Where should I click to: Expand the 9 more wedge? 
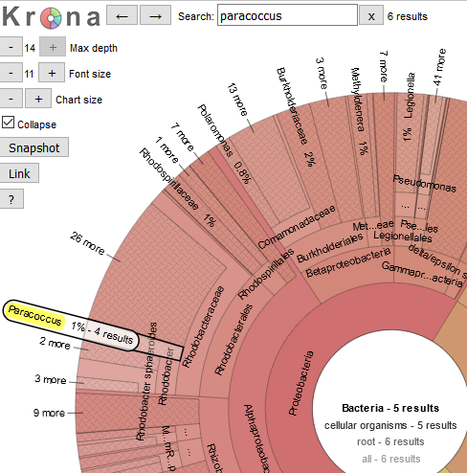pyautogui.click(x=49, y=413)
